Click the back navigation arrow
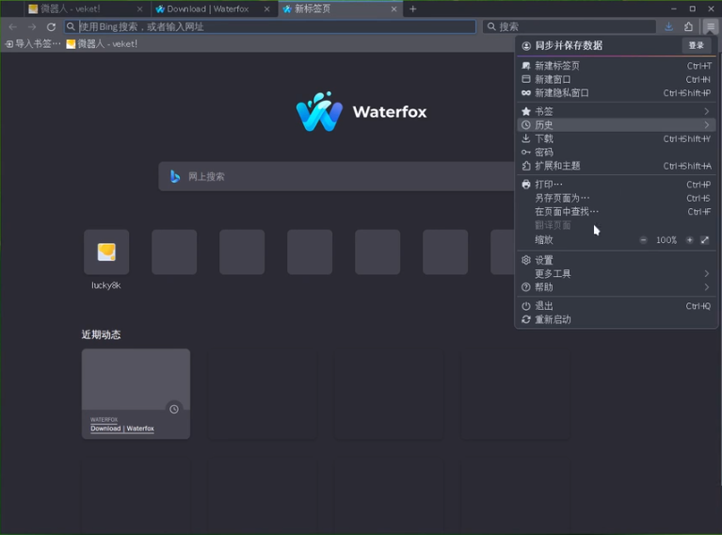 13,26
